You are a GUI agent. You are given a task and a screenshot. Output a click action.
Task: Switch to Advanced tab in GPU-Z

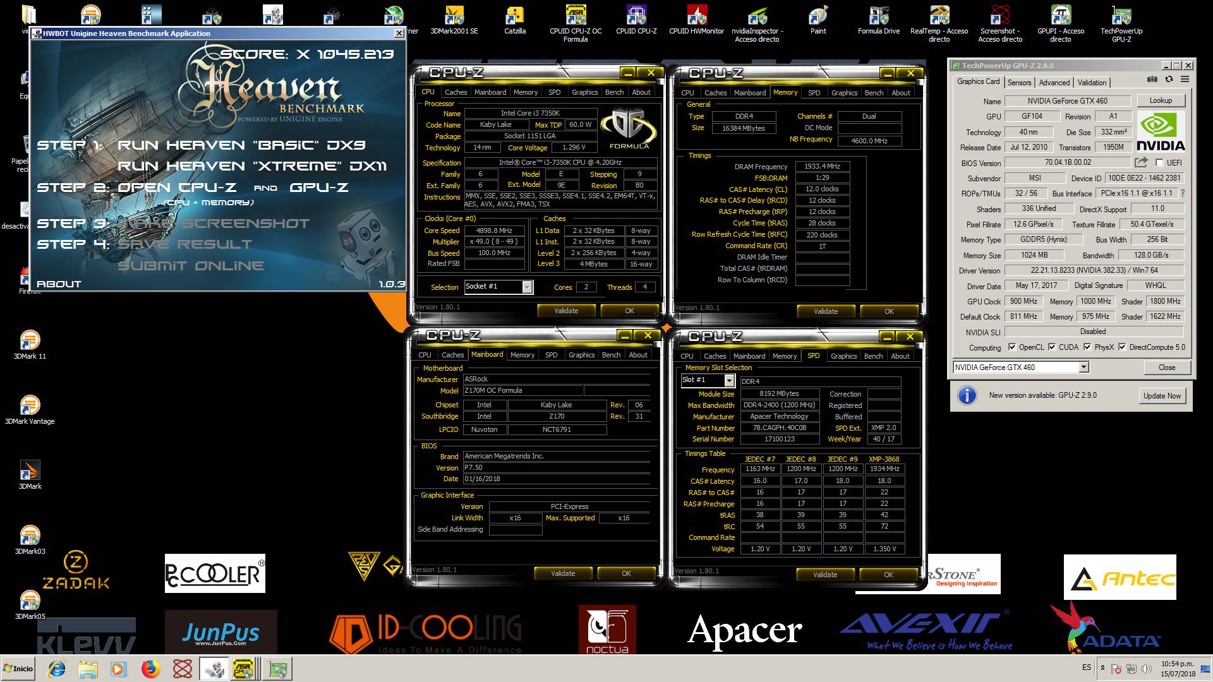(1054, 83)
